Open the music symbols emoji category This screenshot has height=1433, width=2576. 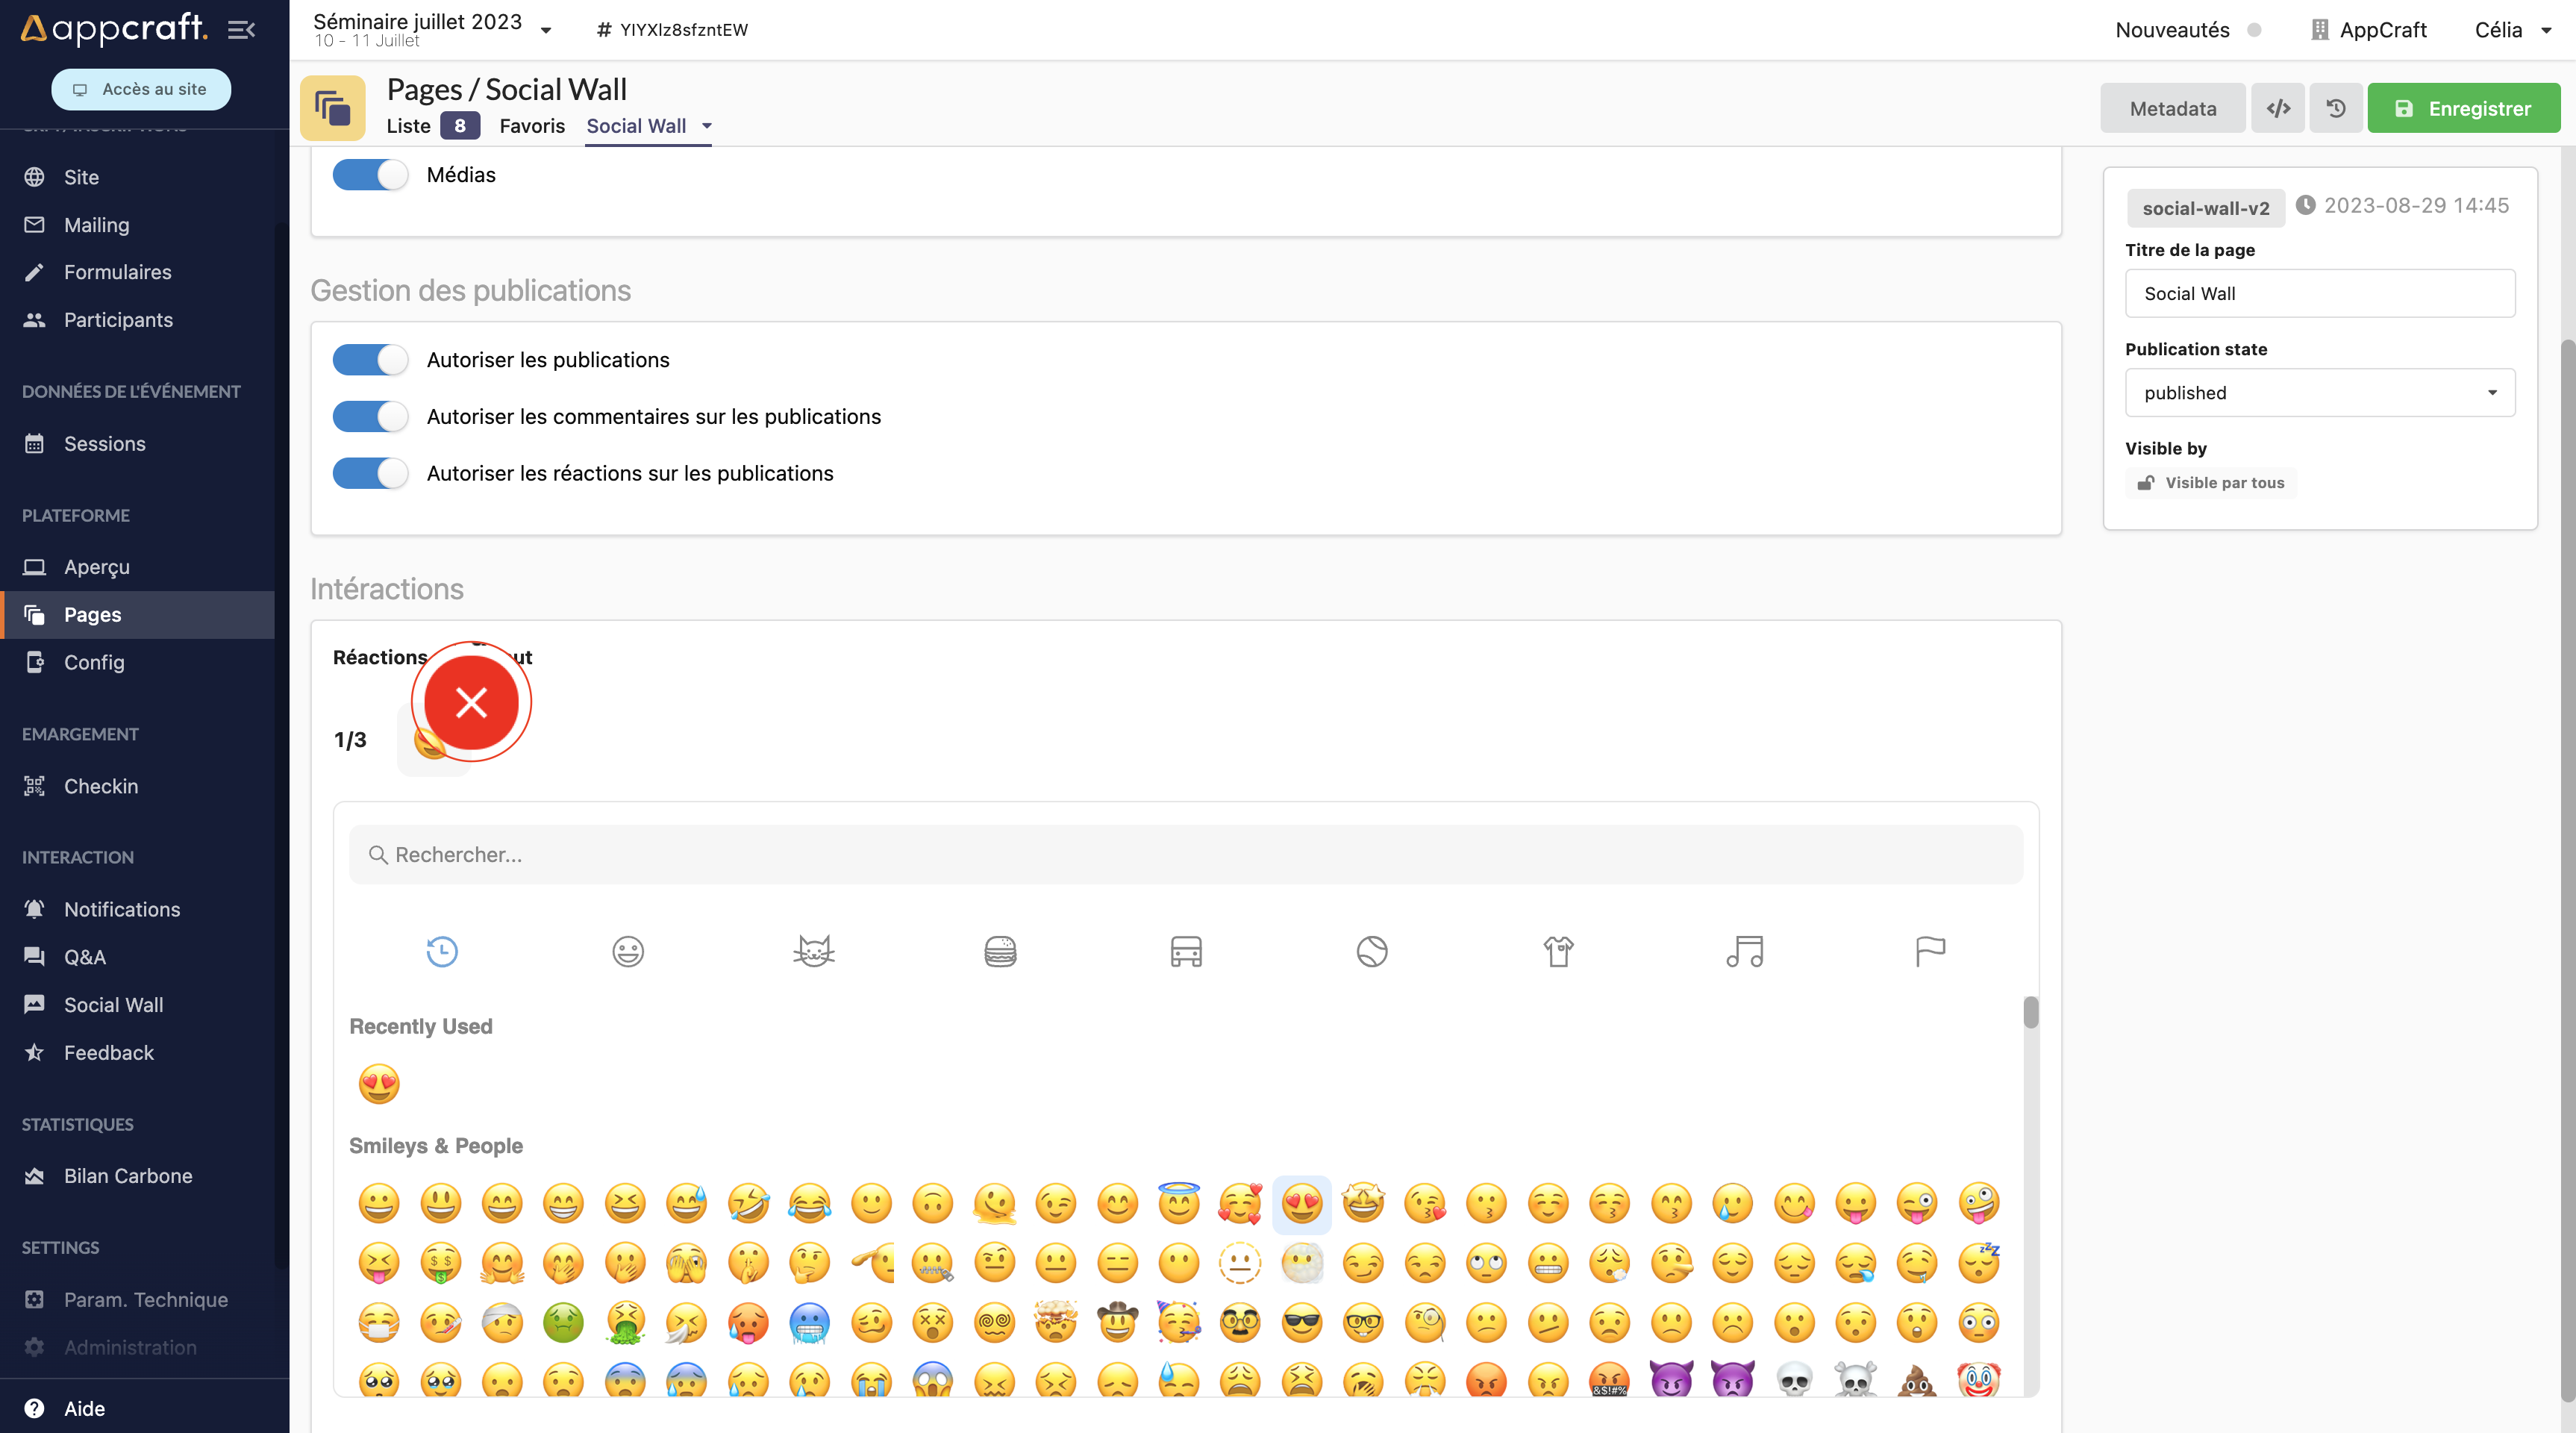tap(1743, 950)
